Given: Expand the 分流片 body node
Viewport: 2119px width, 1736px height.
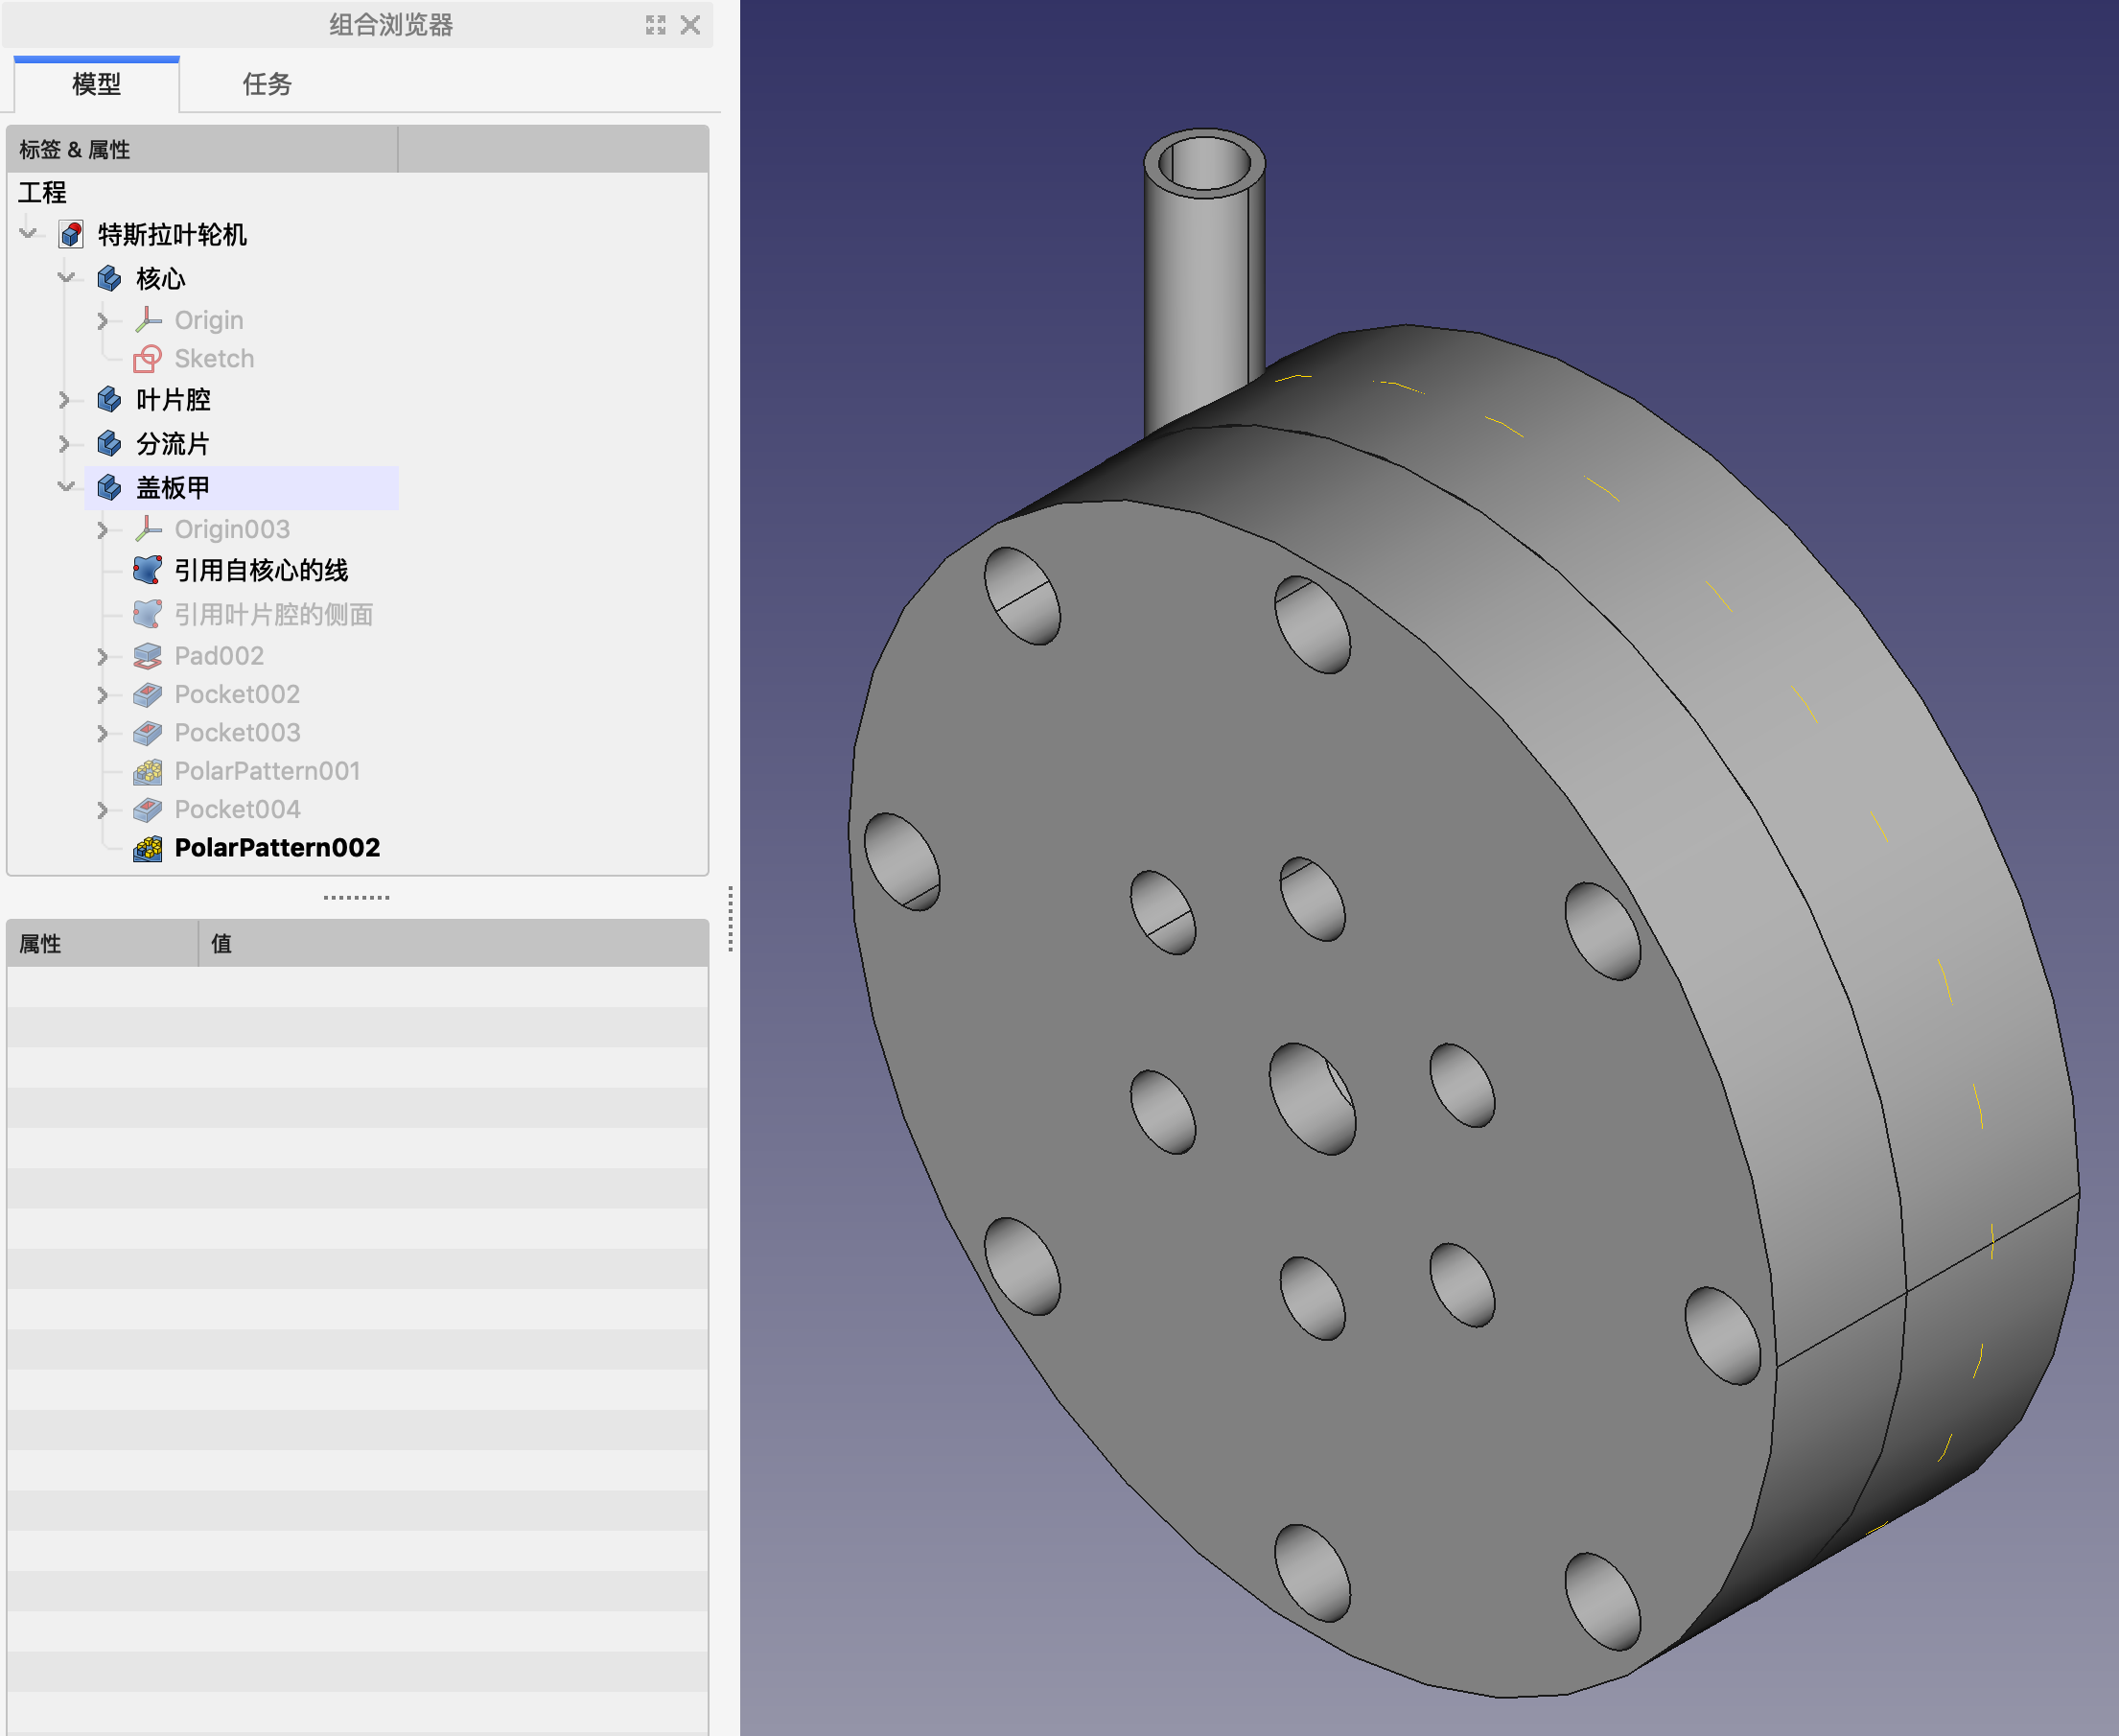Looking at the screenshot, I should click(x=66, y=444).
